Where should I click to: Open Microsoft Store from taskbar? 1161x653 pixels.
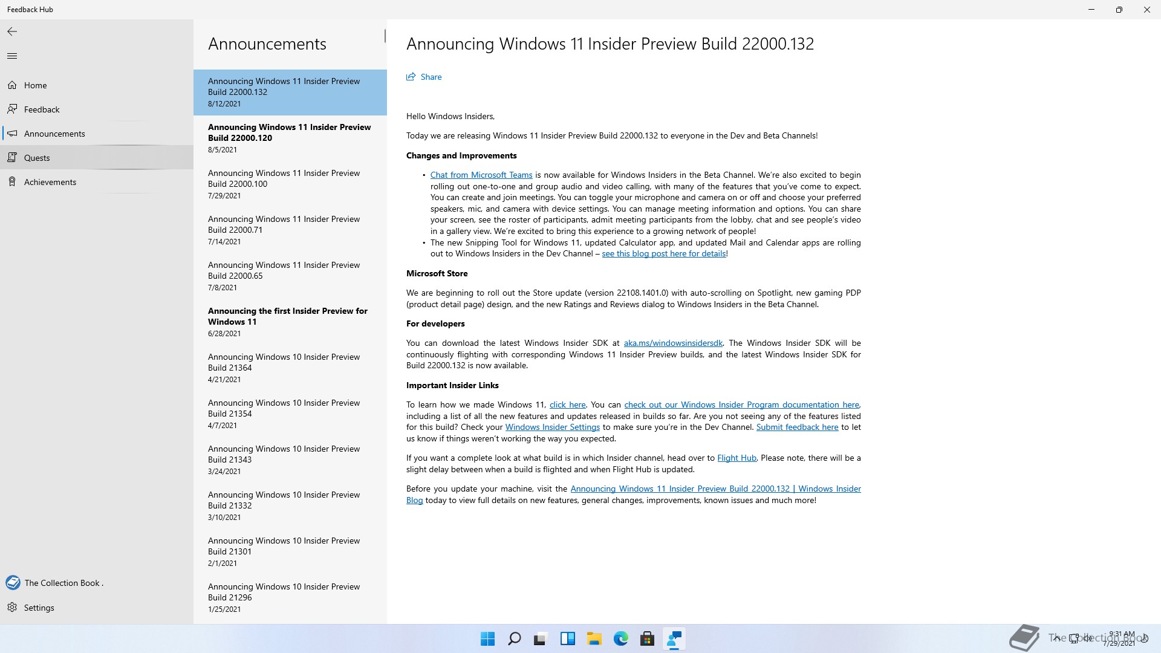647,638
